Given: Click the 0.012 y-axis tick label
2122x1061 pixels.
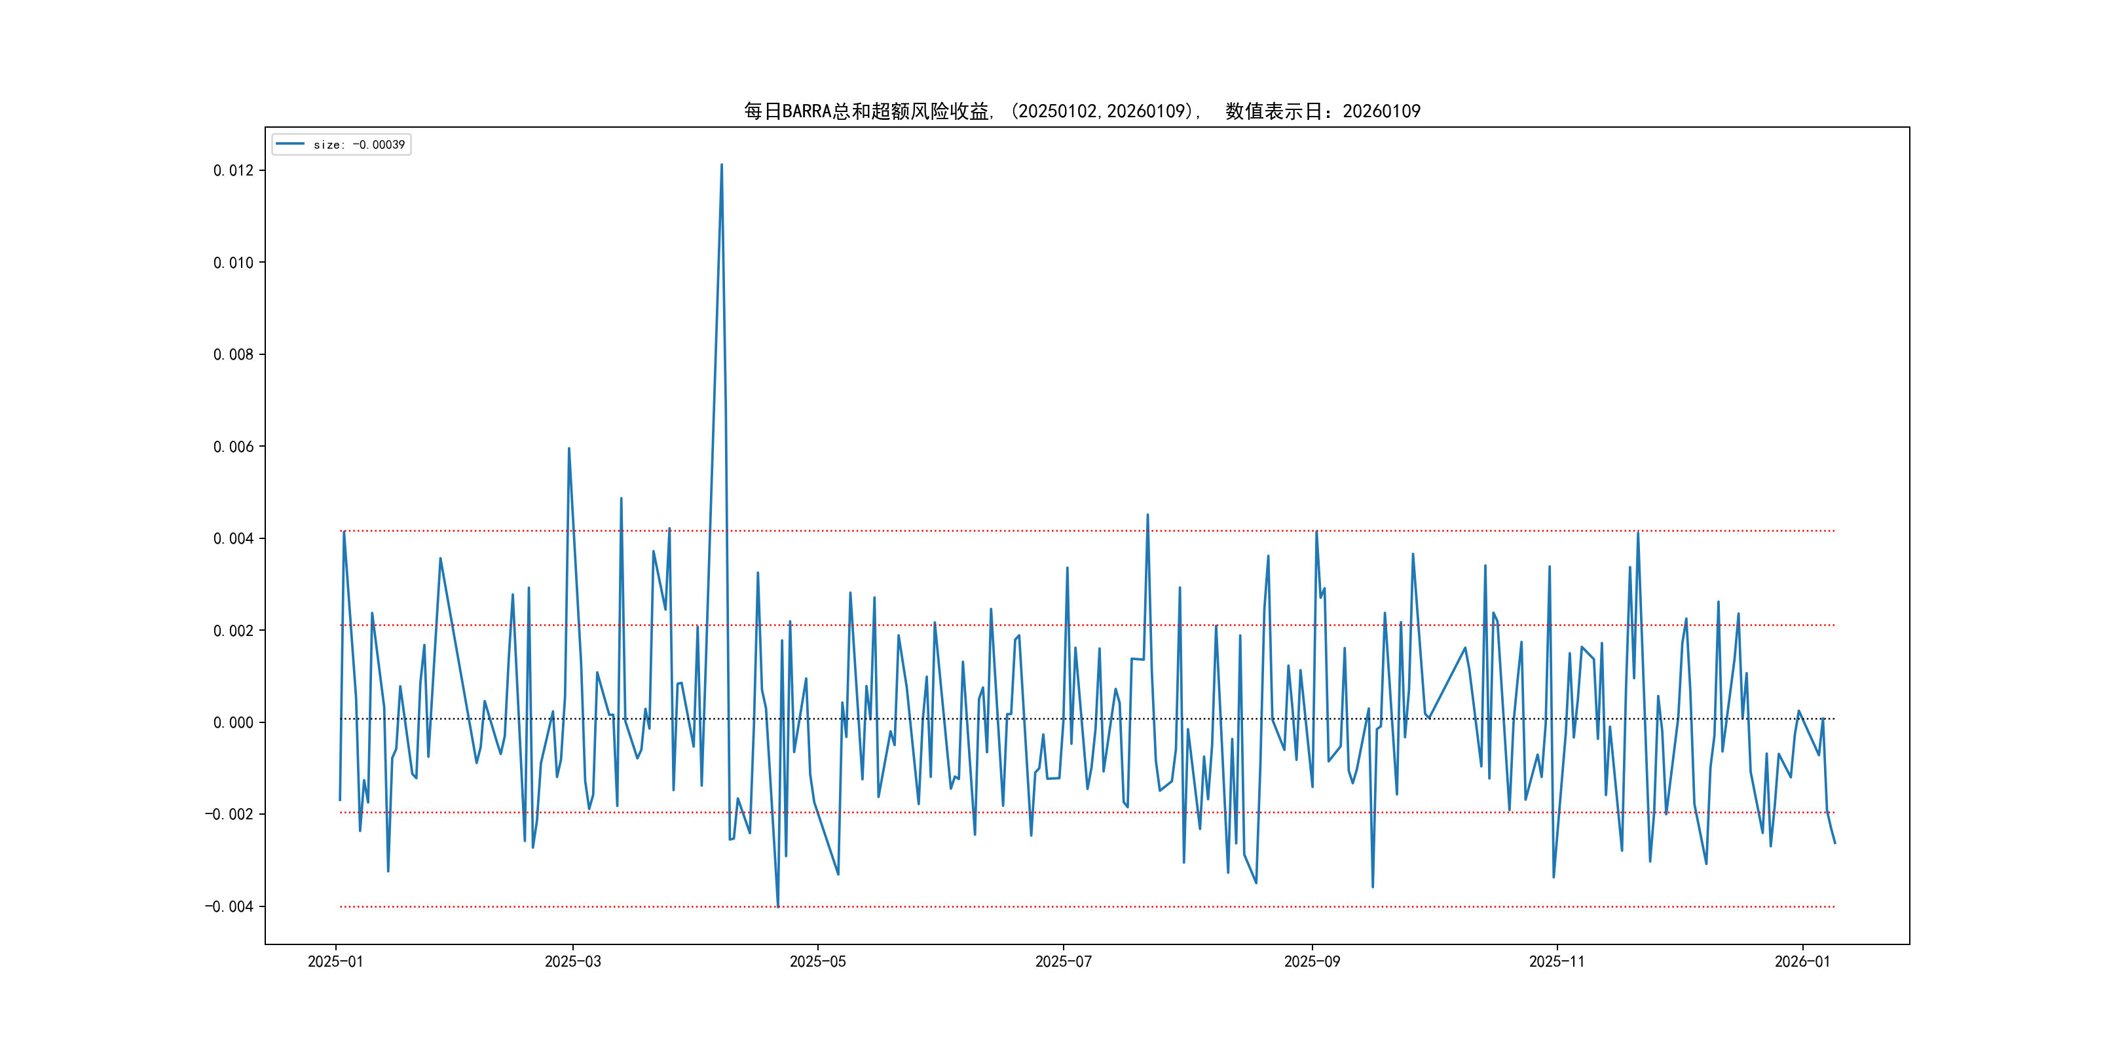Looking at the screenshot, I should pyautogui.click(x=233, y=170).
